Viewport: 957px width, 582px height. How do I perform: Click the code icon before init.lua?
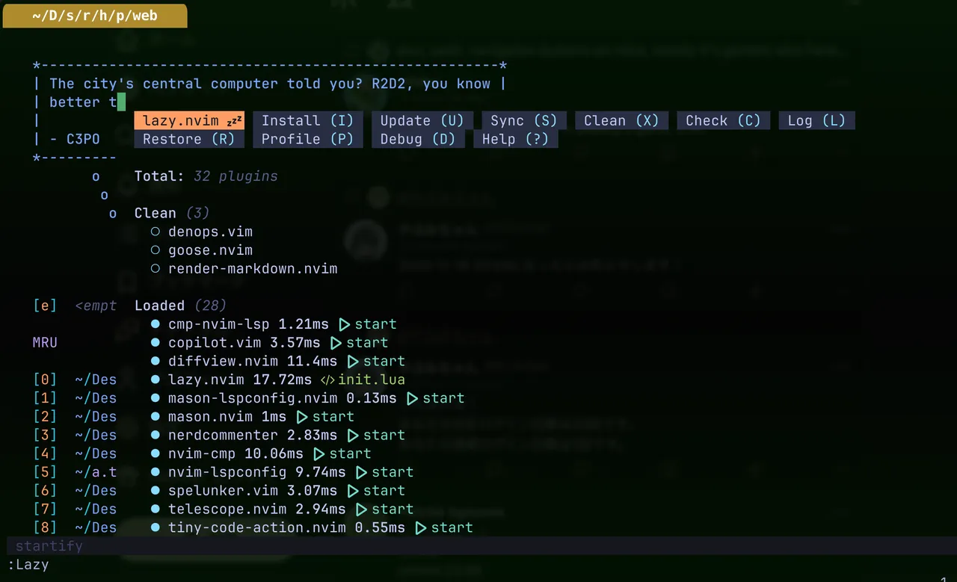tap(327, 380)
